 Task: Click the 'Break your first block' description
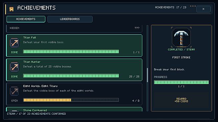(x=169, y=69)
